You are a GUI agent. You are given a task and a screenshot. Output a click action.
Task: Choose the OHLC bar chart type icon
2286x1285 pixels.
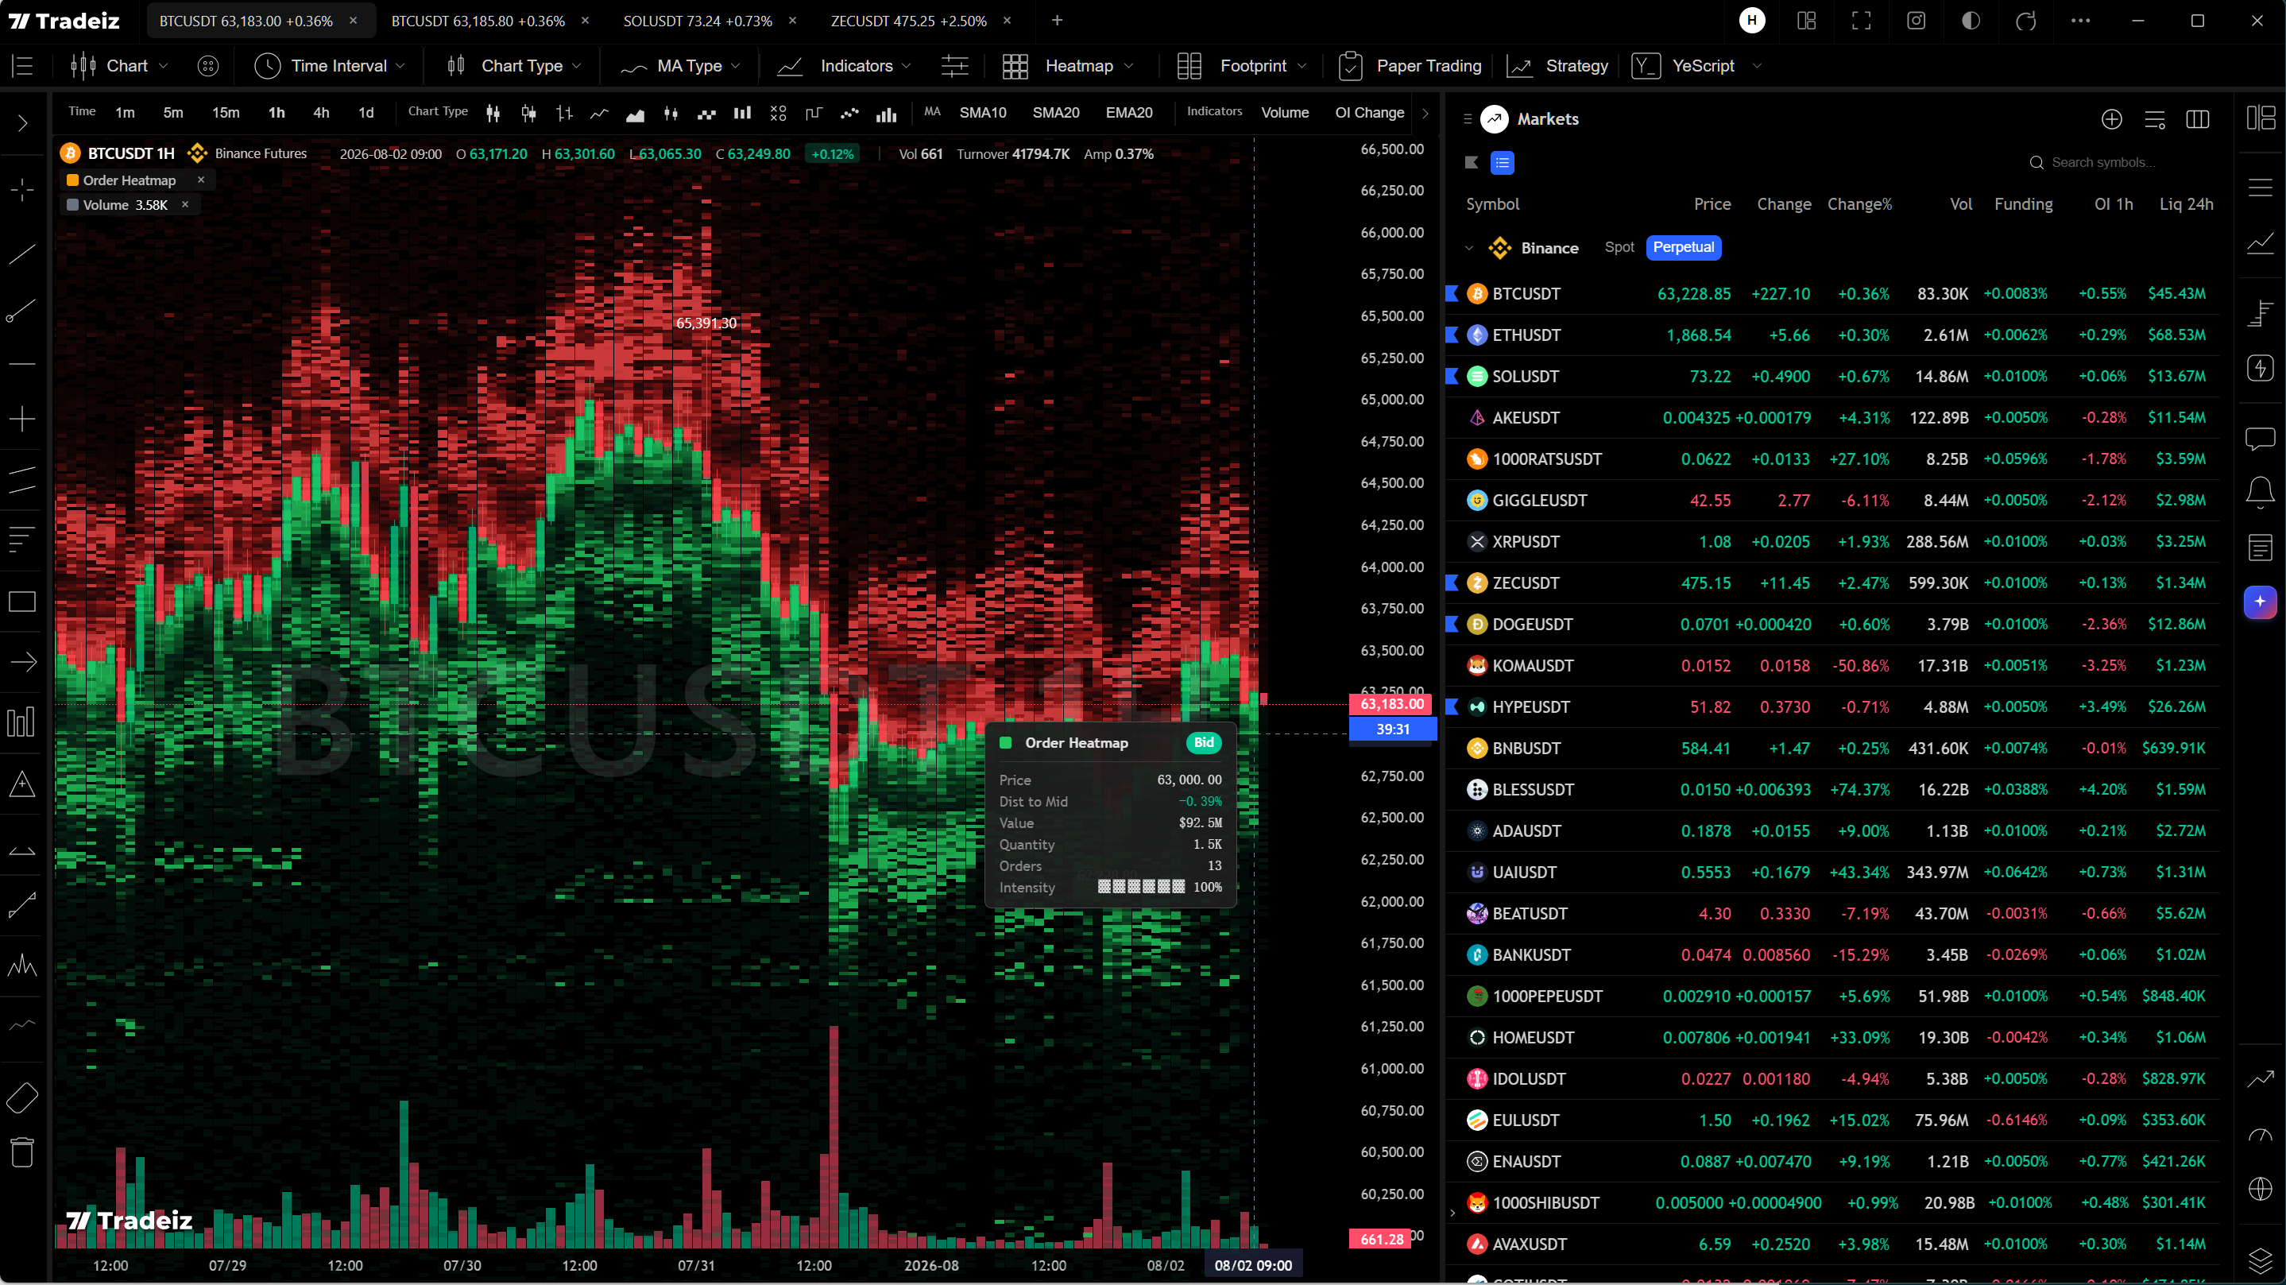coord(564,113)
